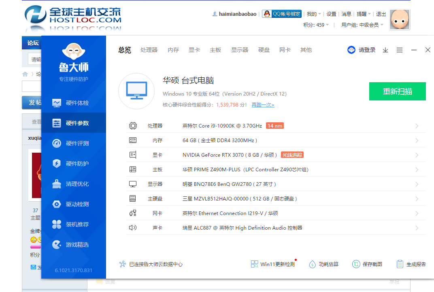Image resolution: width=434 pixels, height=292 pixels.
Task: Click the 14 nm badge
Action: (275, 126)
